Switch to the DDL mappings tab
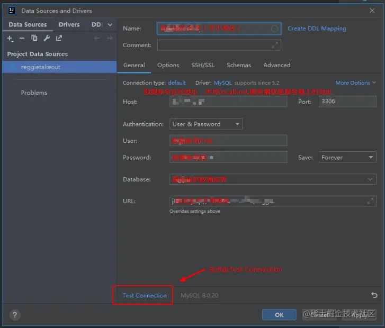385x328 pixels. (97, 25)
